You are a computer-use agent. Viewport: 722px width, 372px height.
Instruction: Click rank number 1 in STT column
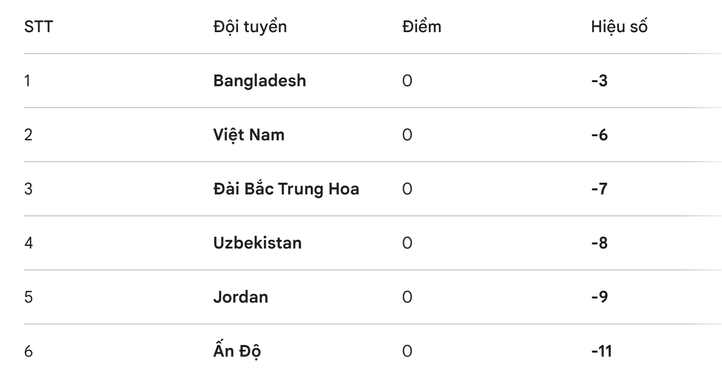pos(28,81)
